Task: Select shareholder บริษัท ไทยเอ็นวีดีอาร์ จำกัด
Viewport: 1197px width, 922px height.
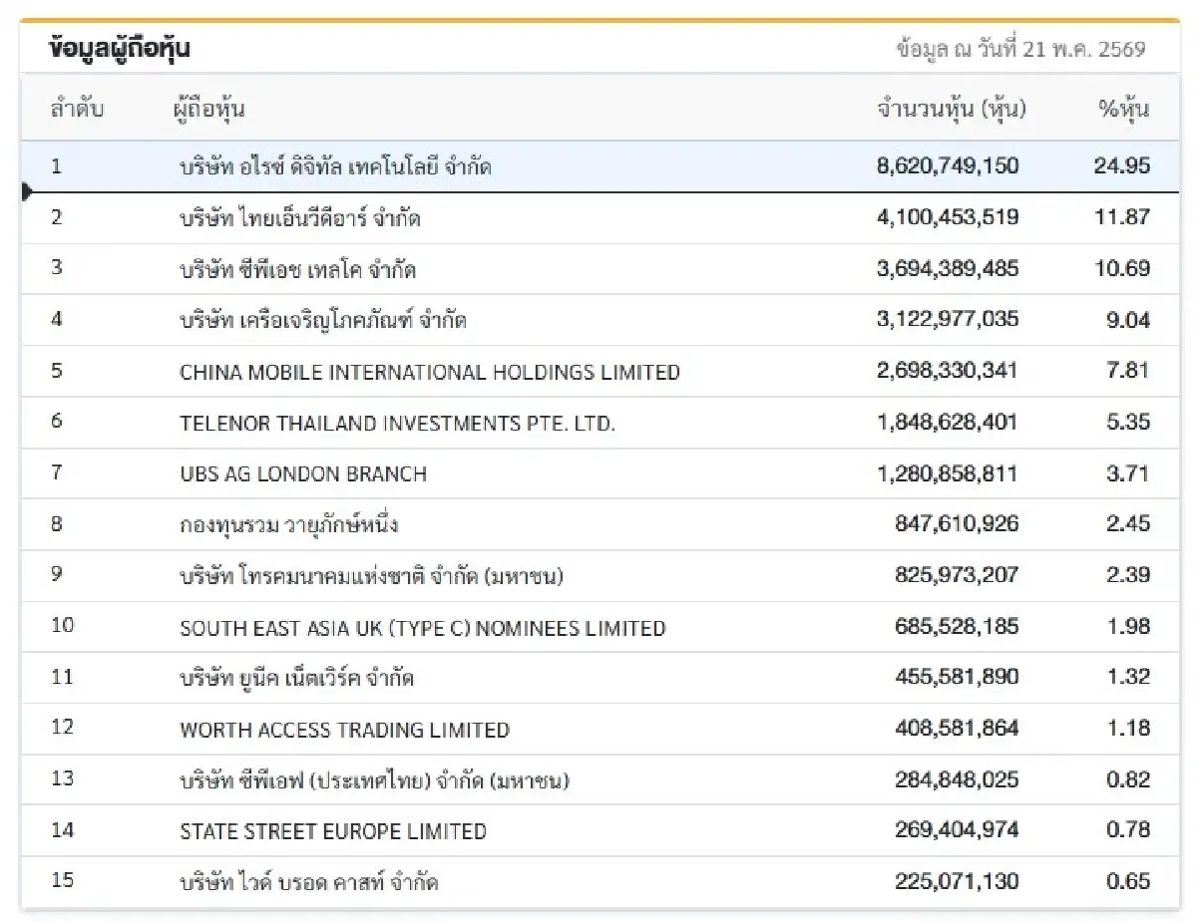Action: pos(299,217)
